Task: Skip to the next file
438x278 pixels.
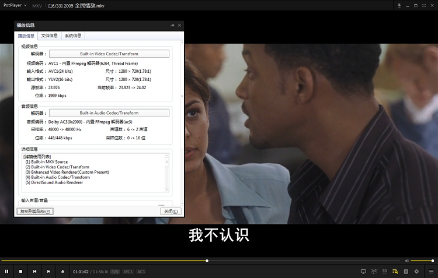Action: coord(48,271)
